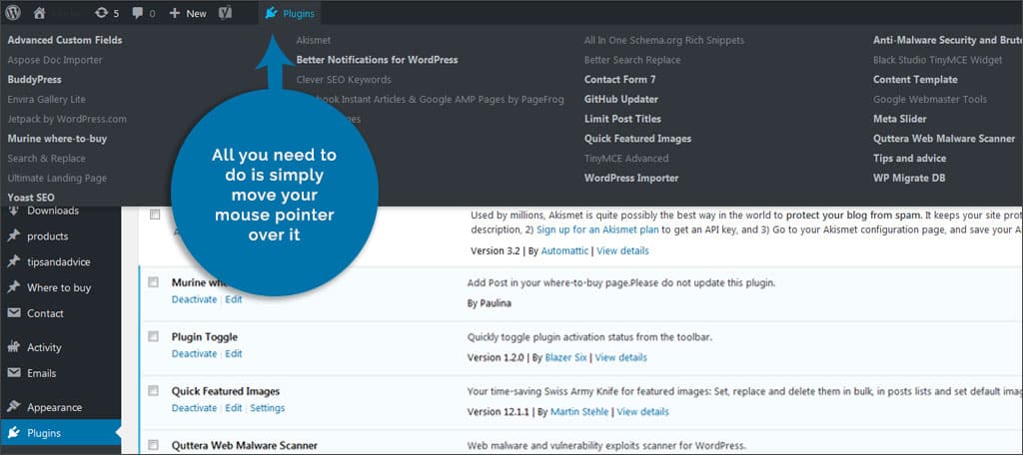Toggle Ultimate Landing Page plugin
This screenshot has height=455, width=1023.
click(x=57, y=178)
